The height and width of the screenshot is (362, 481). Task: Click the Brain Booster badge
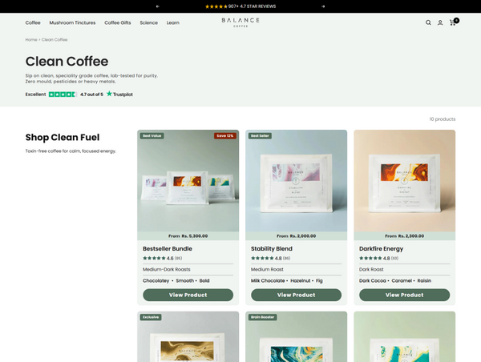coord(263,317)
